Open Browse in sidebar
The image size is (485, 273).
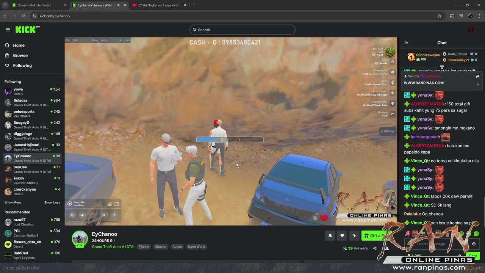20,55
